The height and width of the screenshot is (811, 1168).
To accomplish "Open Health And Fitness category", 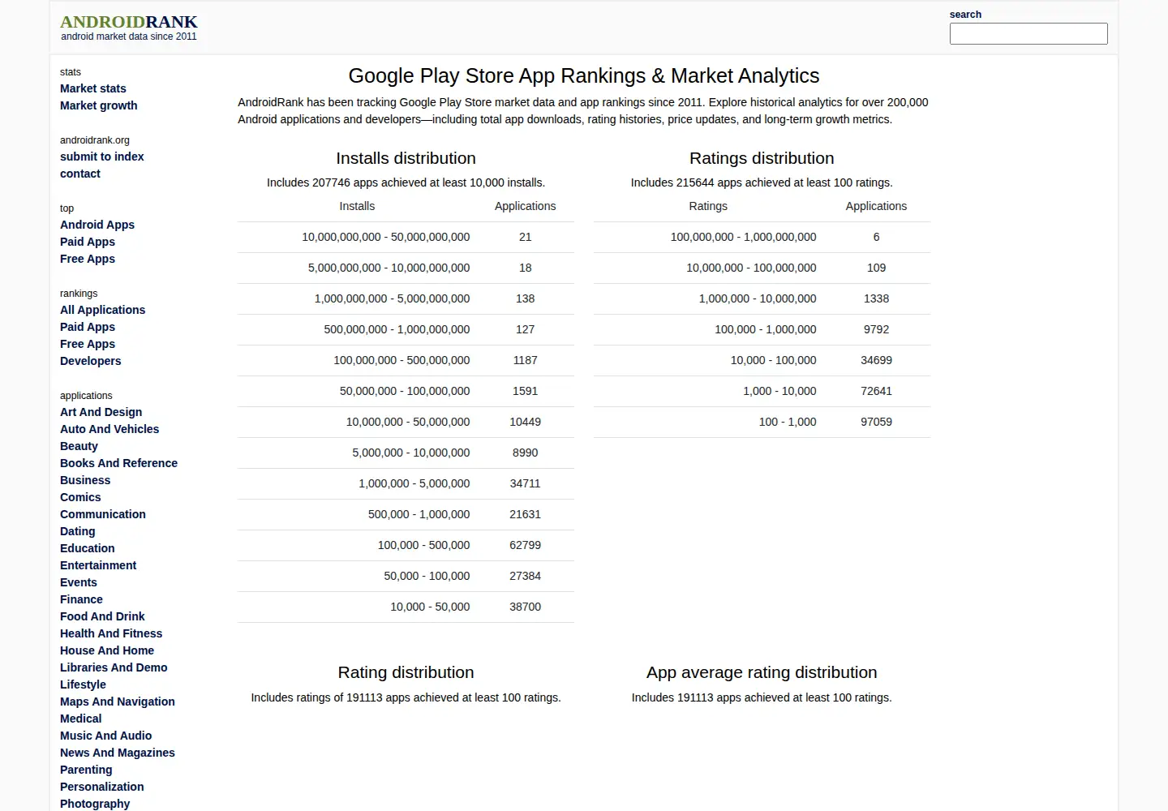I will [x=111, y=633].
